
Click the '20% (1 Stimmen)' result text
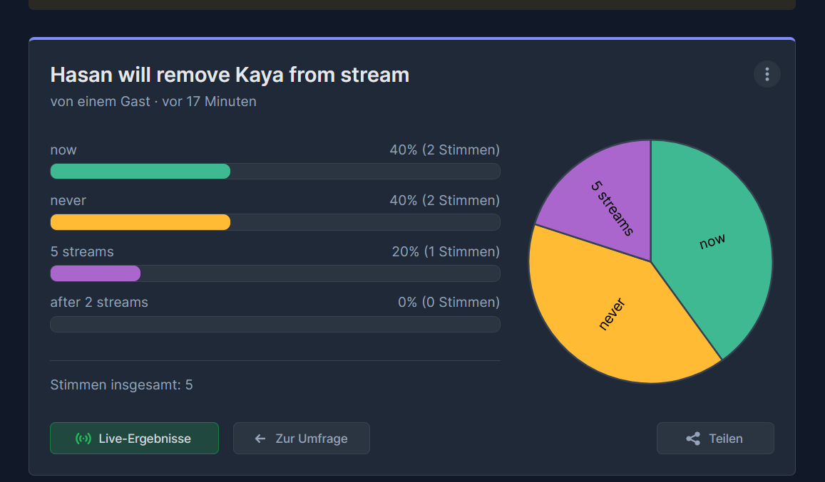(x=446, y=252)
